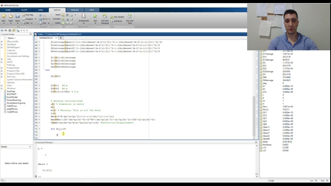Click the Insert section icon
The width and height of the screenshot is (331, 186).
click(63, 15)
